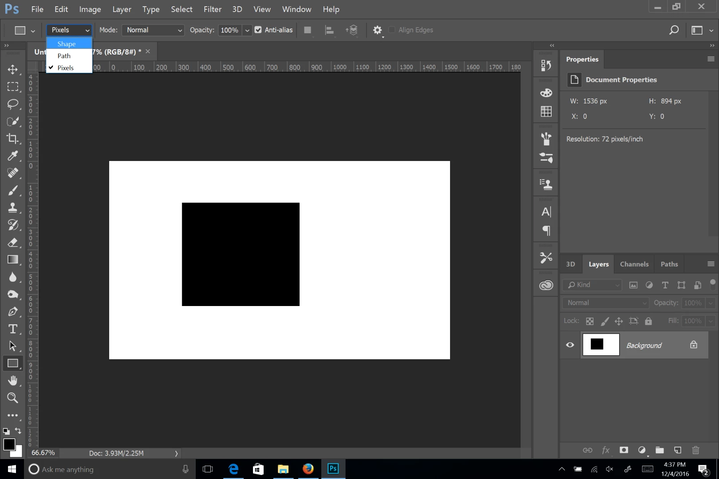Open the Edit Toolbar ellipsis
Image resolution: width=719 pixels, height=479 pixels.
tap(13, 415)
